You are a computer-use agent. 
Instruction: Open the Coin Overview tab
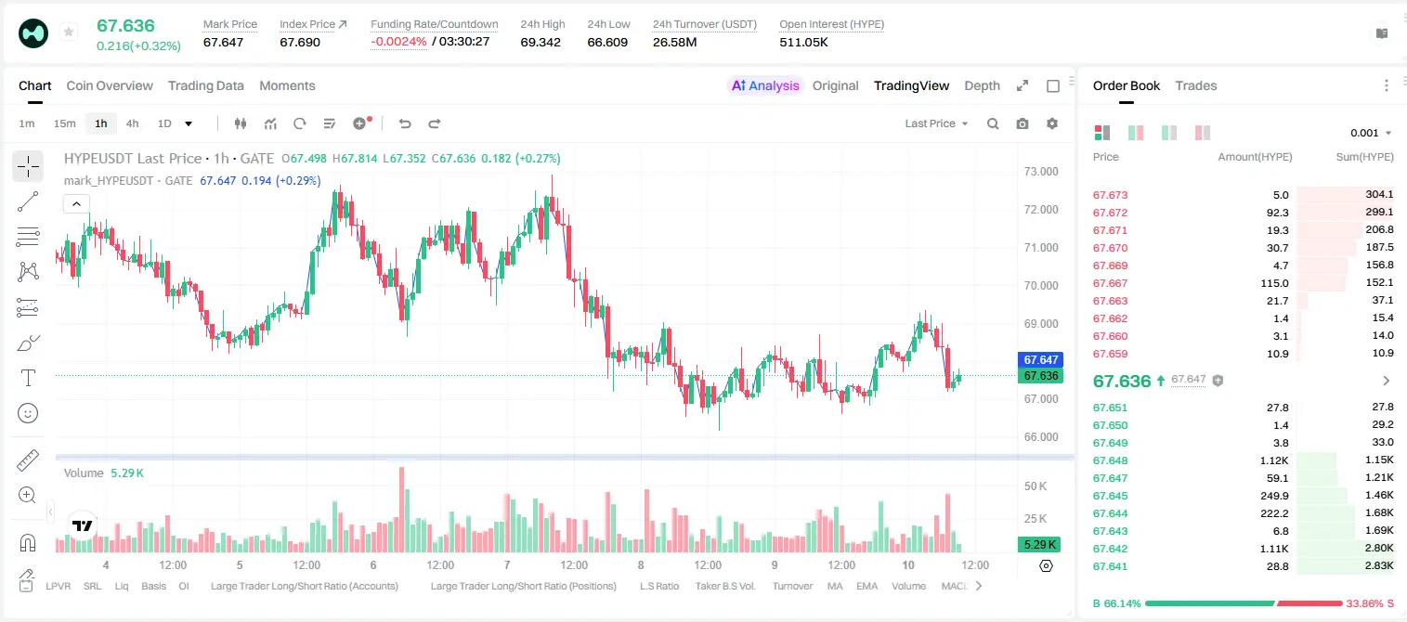(x=110, y=85)
